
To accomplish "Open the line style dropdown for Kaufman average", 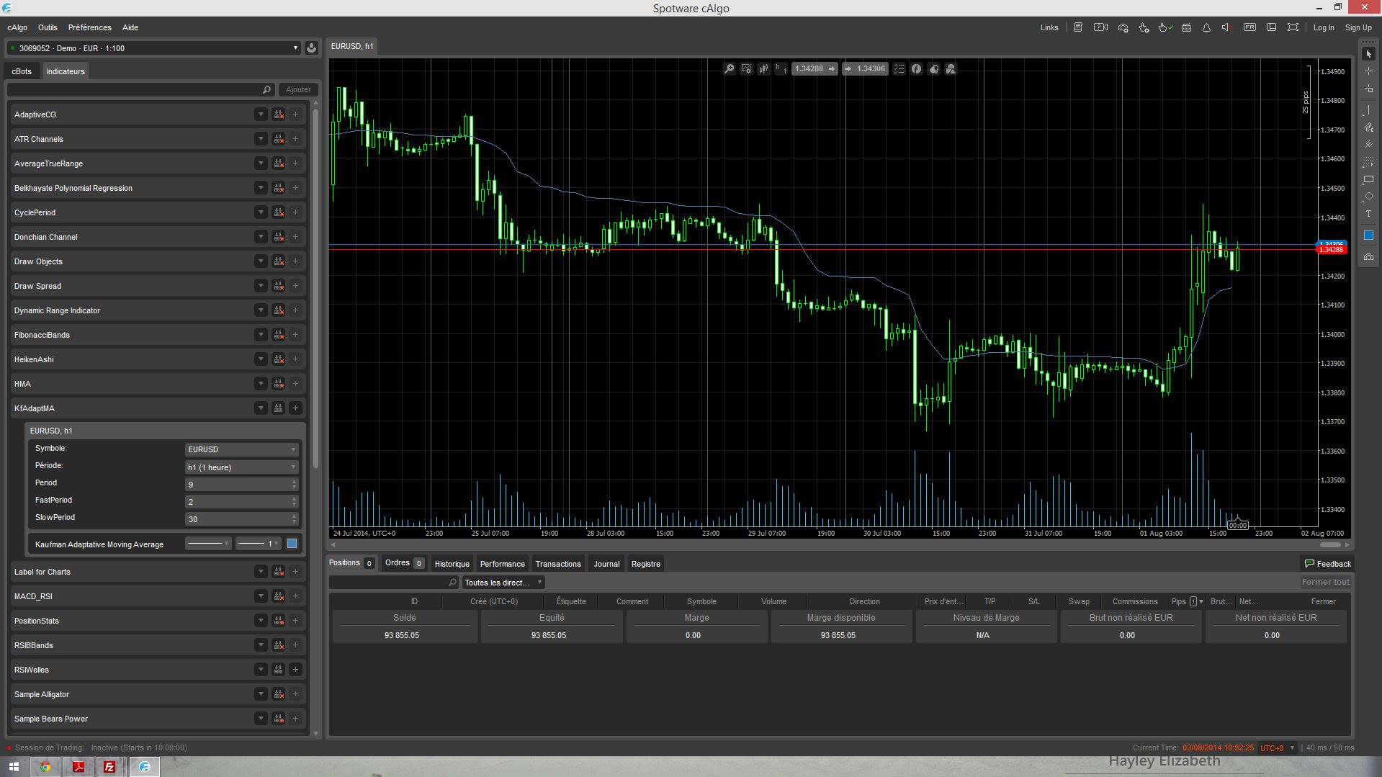I will click(x=208, y=544).
